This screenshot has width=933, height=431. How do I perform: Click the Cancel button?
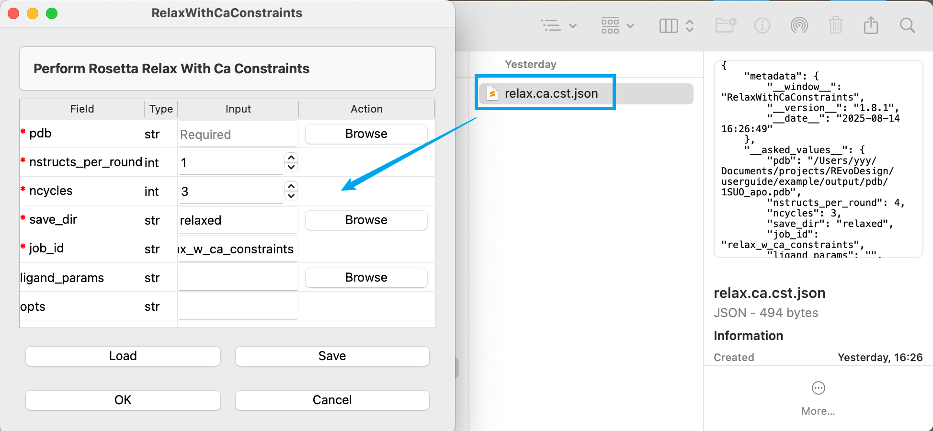tap(332, 400)
